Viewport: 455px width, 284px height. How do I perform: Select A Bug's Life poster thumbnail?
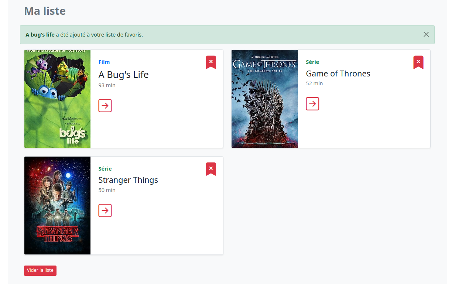point(58,99)
